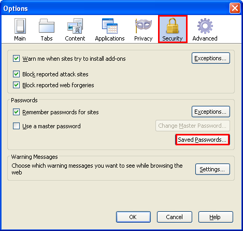Disable Block reported web forgeries
243x231 pixels.
(16, 85)
